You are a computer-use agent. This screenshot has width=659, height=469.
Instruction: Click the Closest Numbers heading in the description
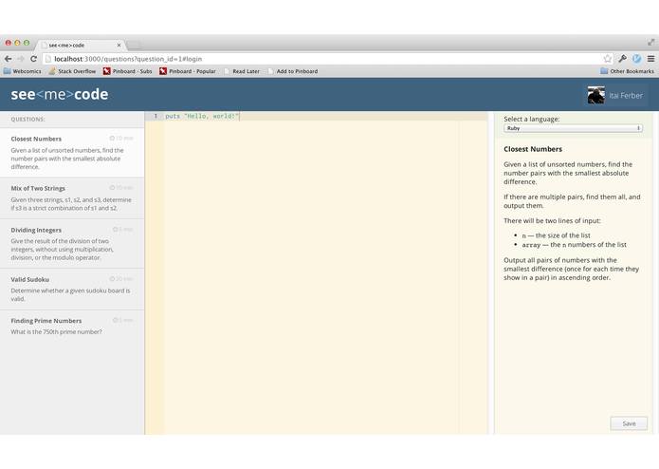533,149
